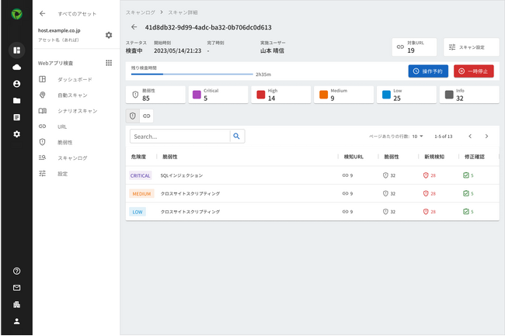Click the asset settings gear beside host.example.co.jp
505x336 pixels.
coord(109,35)
